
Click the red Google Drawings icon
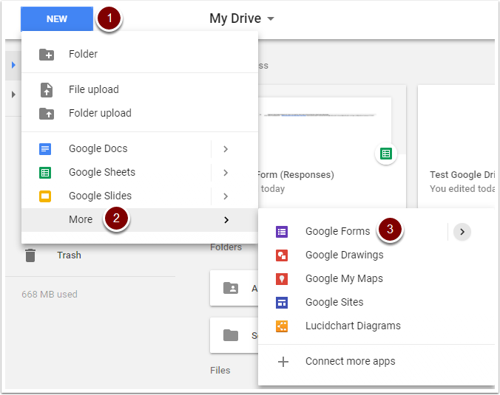click(282, 255)
